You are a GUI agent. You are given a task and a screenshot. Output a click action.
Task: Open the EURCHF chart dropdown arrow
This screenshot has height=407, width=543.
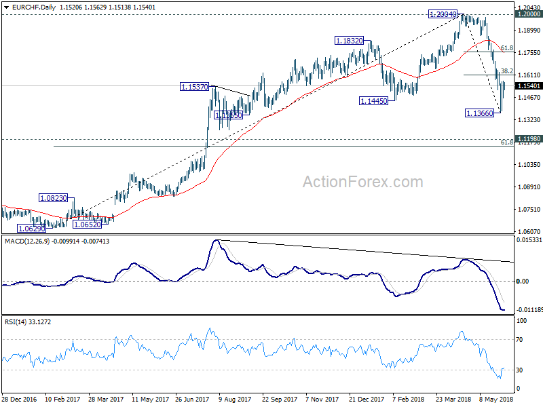[6, 7]
